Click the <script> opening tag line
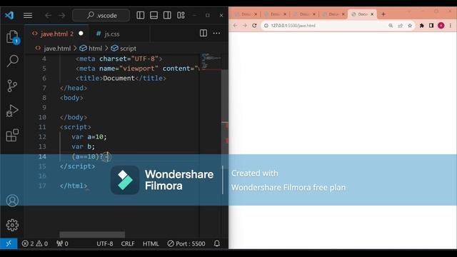 [76, 127]
